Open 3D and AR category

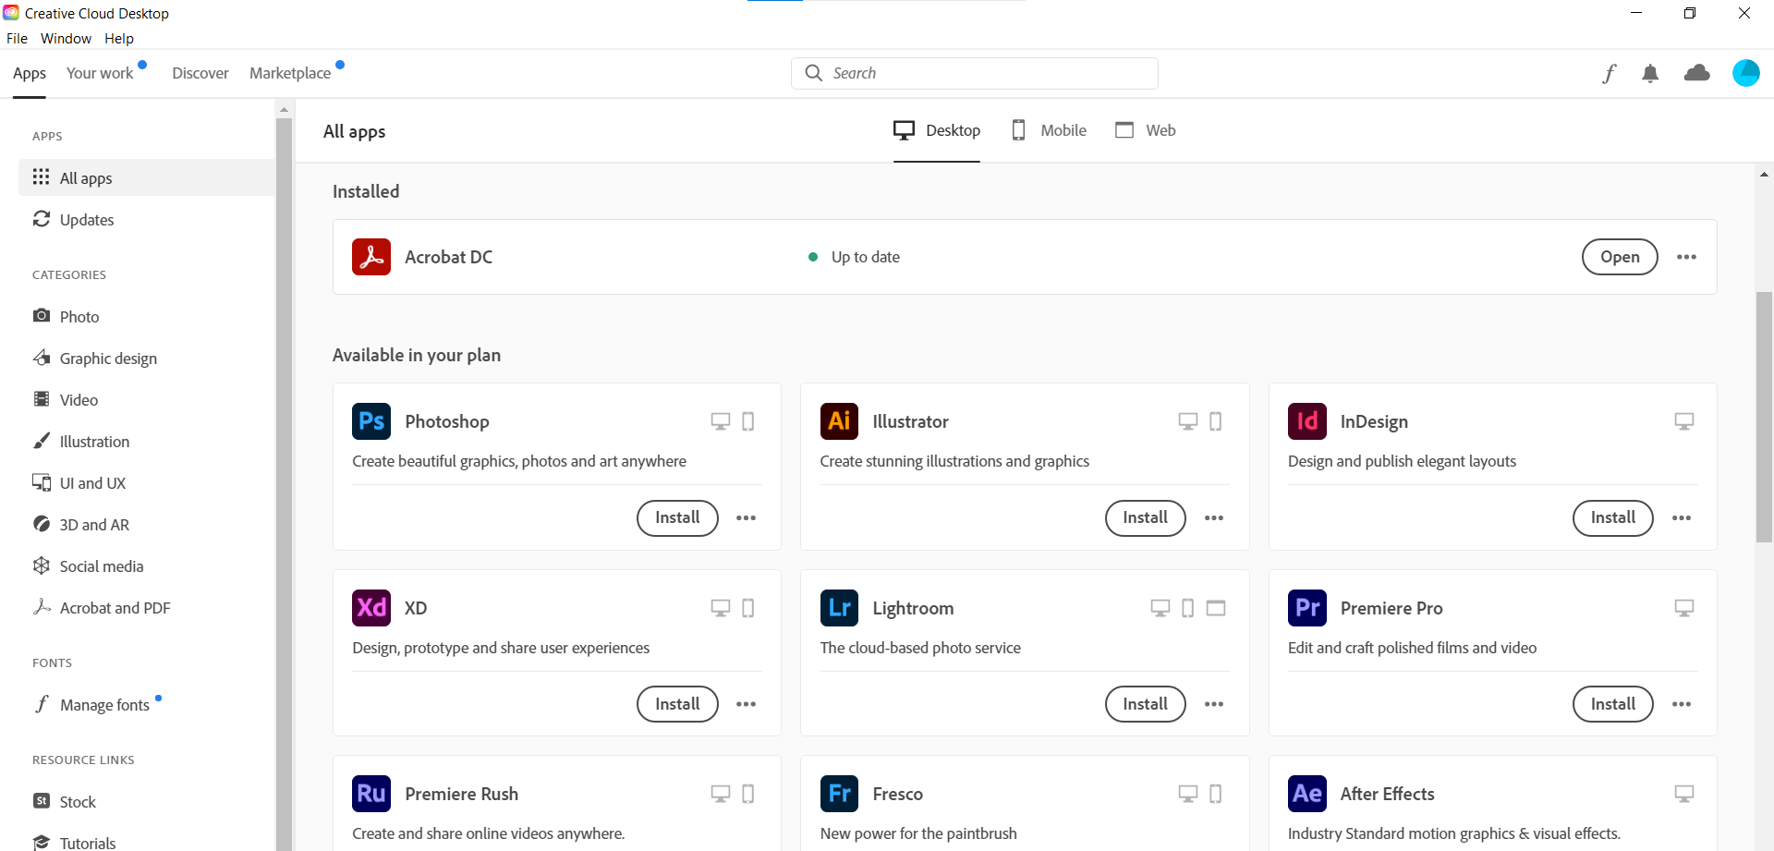click(x=94, y=525)
